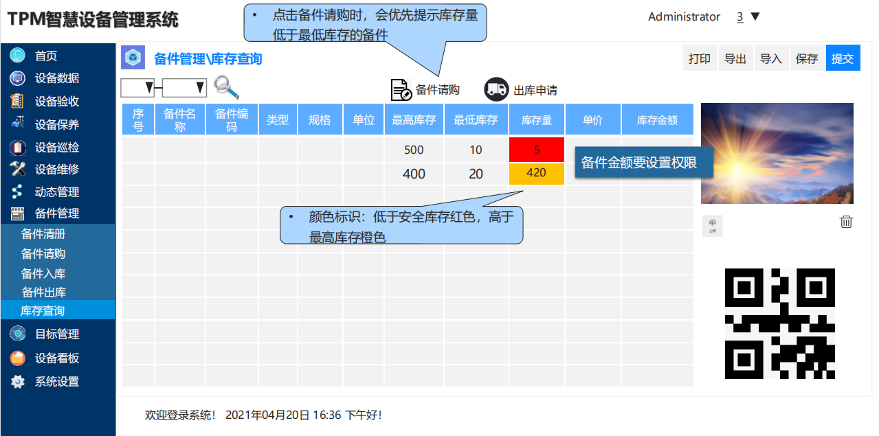Click the 备件请购 document icon
This screenshot has height=436, width=879.
[x=401, y=90]
